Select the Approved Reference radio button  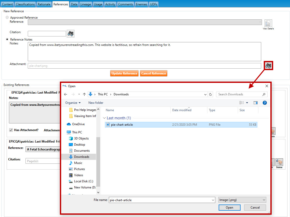(7, 18)
